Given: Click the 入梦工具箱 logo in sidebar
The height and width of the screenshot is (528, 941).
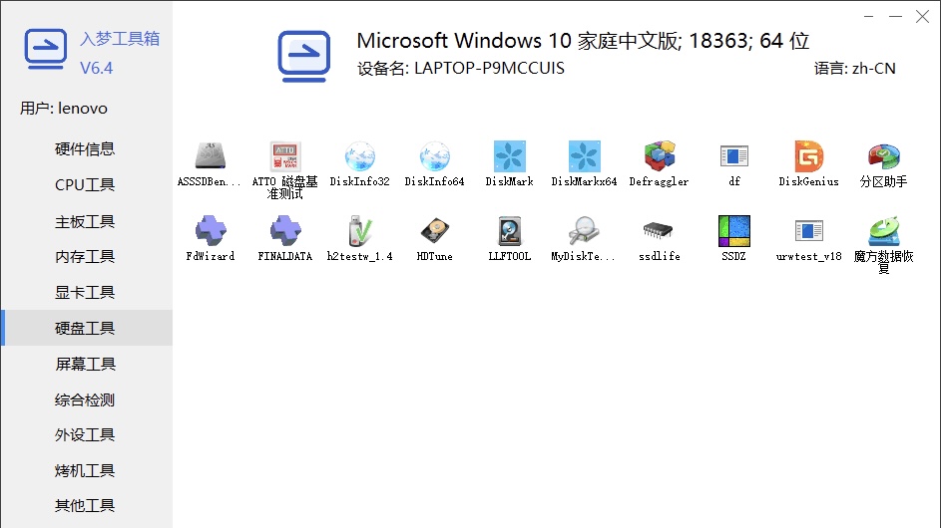Looking at the screenshot, I should coord(45,49).
